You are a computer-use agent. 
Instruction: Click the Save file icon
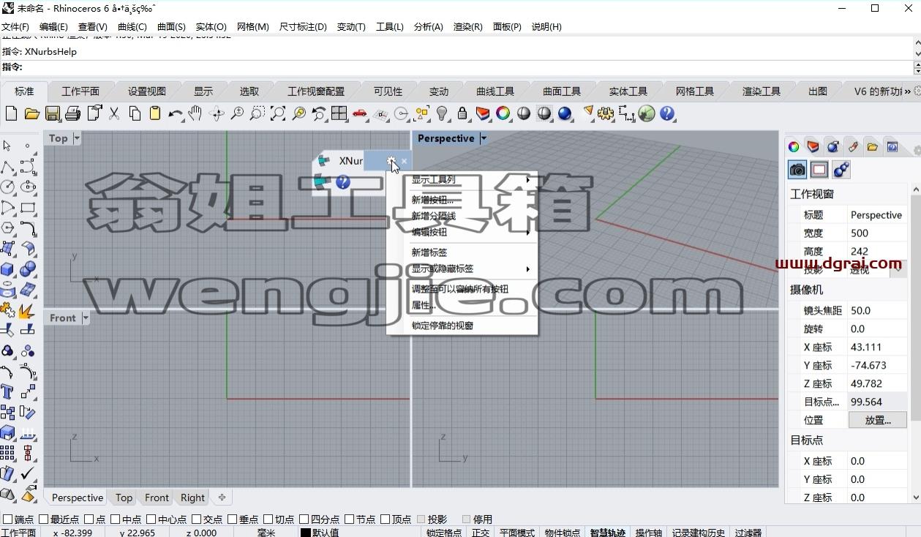point(52,113)
